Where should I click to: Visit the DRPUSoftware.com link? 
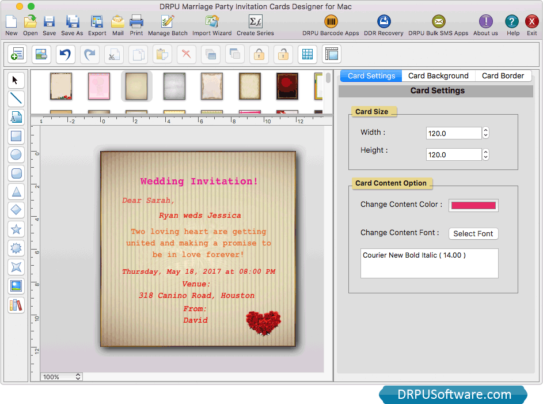pos(453,395)
